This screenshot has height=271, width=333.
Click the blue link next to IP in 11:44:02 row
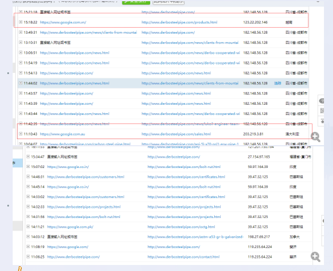point(277,83)
